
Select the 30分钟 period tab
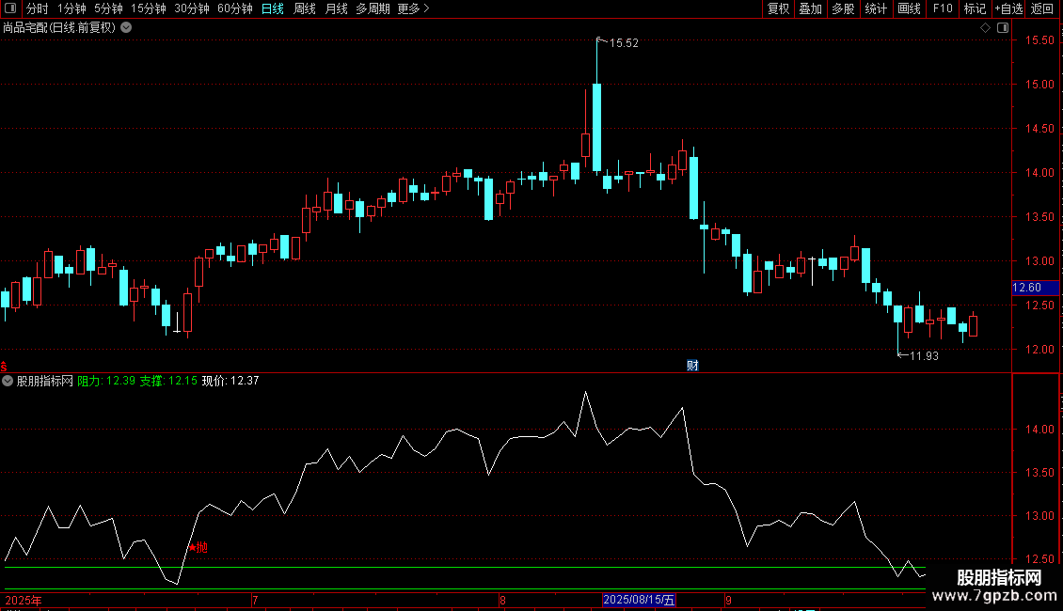[192, 8]
